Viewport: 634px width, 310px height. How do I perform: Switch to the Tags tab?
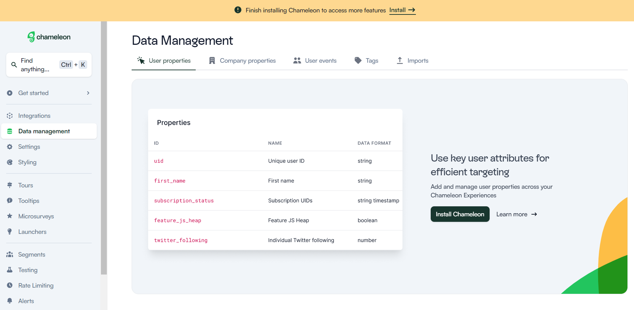[366, 61]
